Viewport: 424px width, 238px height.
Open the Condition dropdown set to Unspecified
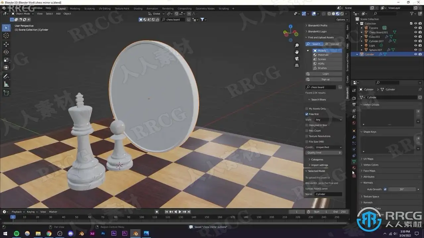point(328,147)
